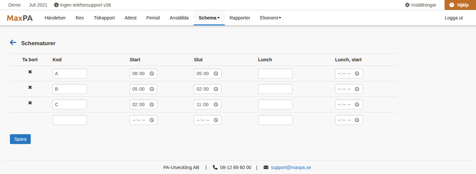Expand the Ekonomi dropdown menu
This screenshot has width=476, height=174.
(271, 18)
